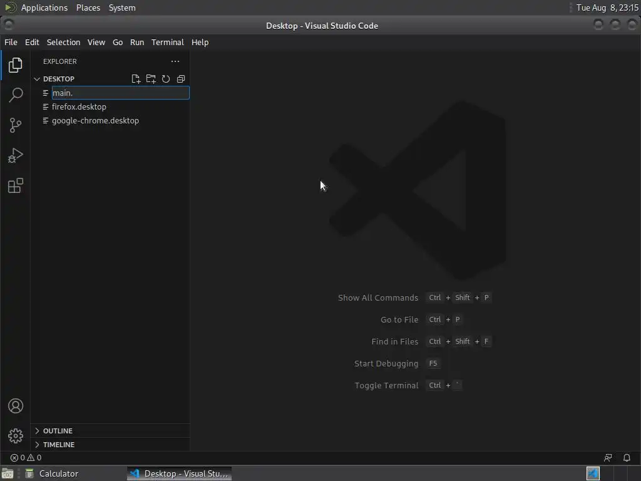Switch to Calculator in the taskbar

point(52,473)
